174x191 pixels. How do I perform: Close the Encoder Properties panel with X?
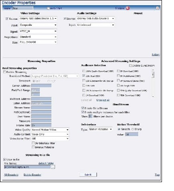(158, 8)
